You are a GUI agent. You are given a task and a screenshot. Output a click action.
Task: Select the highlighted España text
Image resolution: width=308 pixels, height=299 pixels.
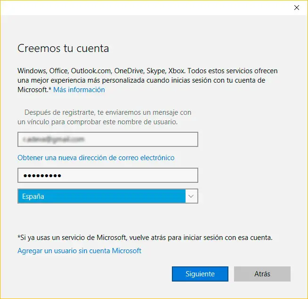[x=33, y=196]
